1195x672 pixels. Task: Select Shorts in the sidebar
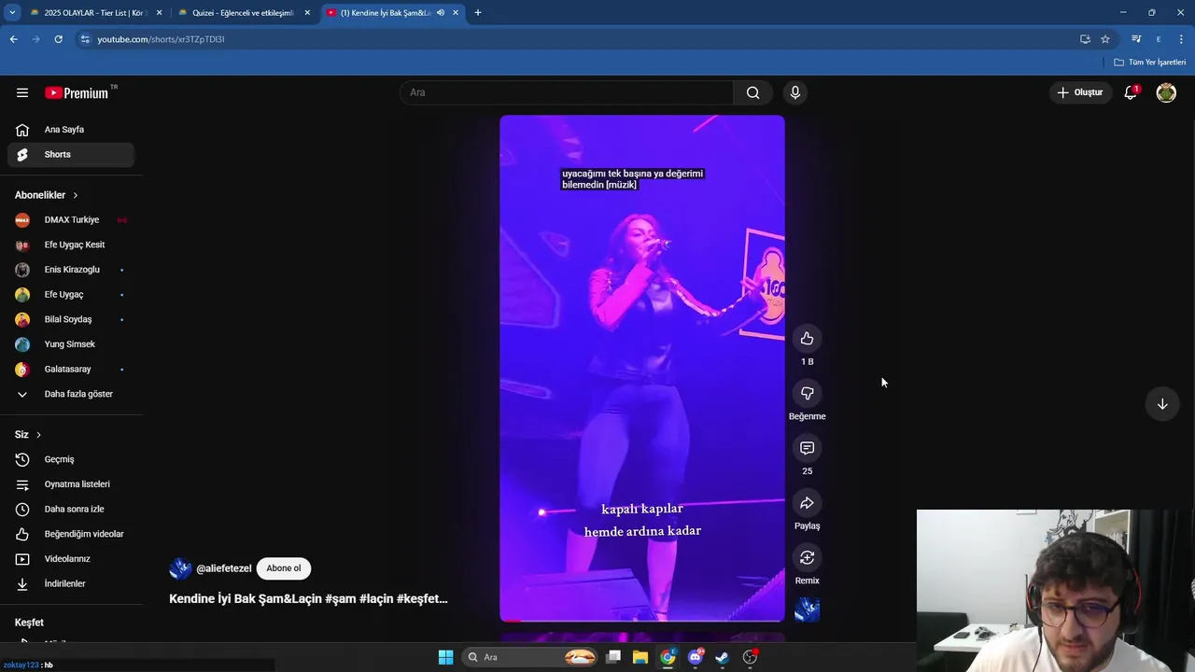pos(71,154)
